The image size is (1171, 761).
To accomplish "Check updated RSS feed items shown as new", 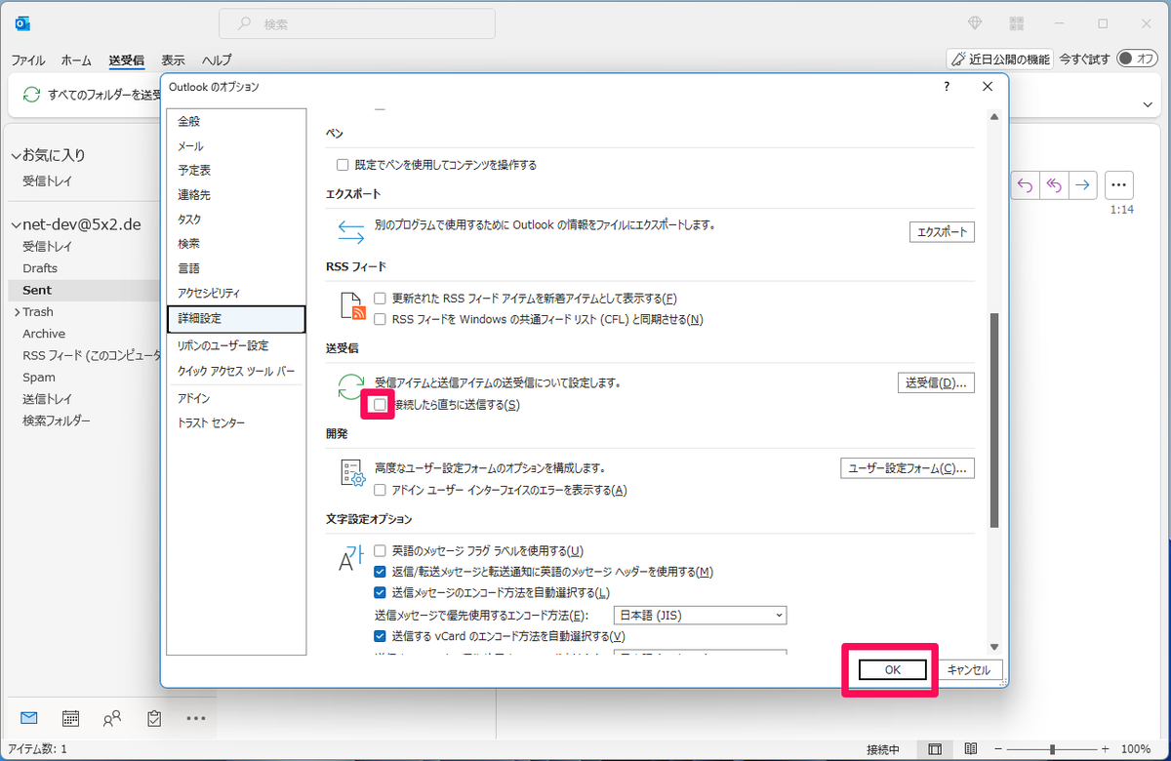I will click(x=381, y=298).
